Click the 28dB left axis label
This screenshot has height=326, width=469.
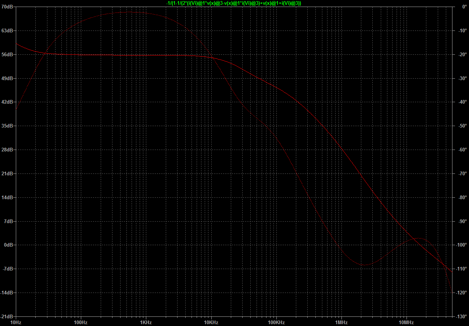(7, 150)
